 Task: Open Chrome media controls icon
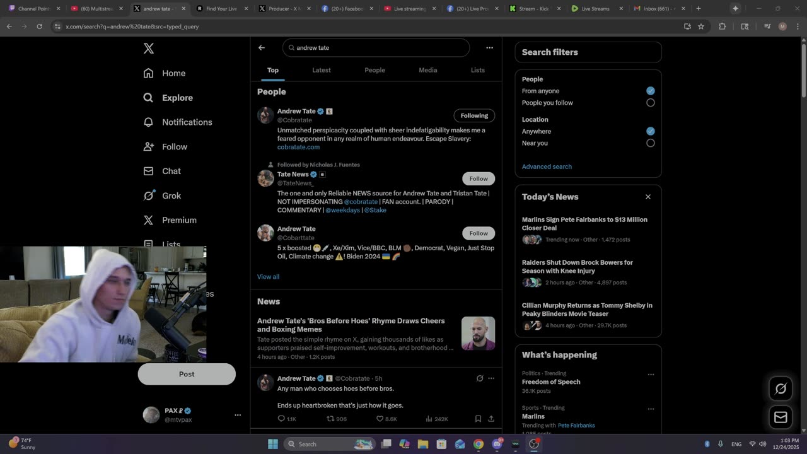767,26
